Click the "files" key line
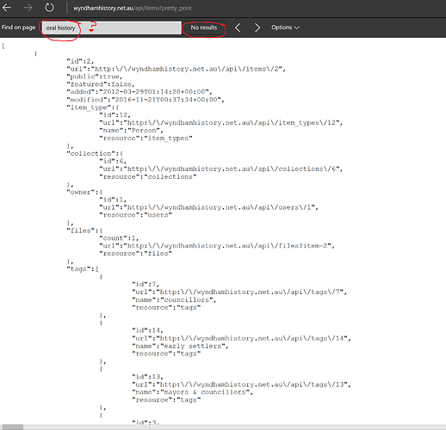 tap(84, 230)
